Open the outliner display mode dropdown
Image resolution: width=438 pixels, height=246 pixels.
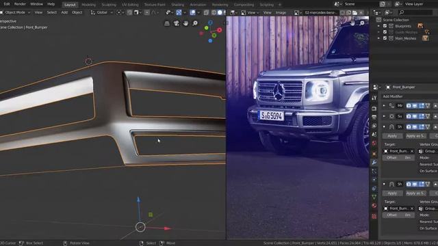pos(378,12)
